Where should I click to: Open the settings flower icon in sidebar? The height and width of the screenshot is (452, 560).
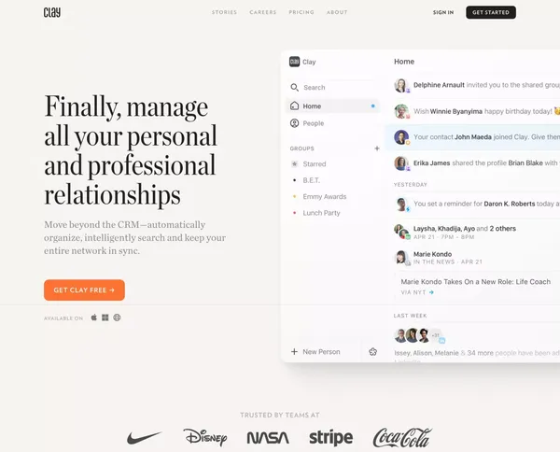(372, 352)
